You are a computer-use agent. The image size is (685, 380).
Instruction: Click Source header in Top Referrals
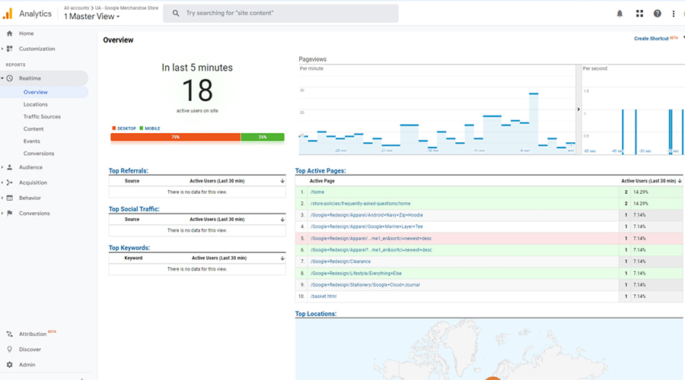point(132,181)
